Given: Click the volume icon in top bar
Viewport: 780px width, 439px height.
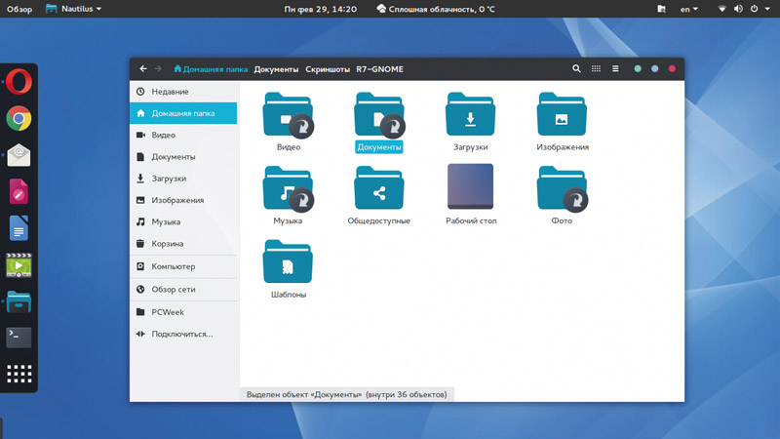Looking at the screenshot, I should 738,9.
